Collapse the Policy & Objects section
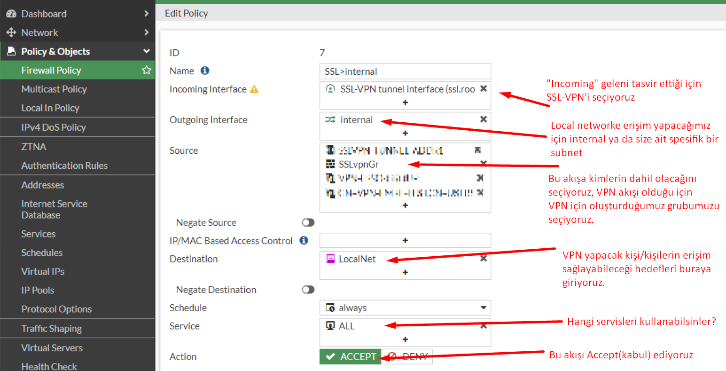 146,51
